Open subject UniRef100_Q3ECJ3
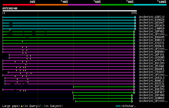 (x=152, y=17)
